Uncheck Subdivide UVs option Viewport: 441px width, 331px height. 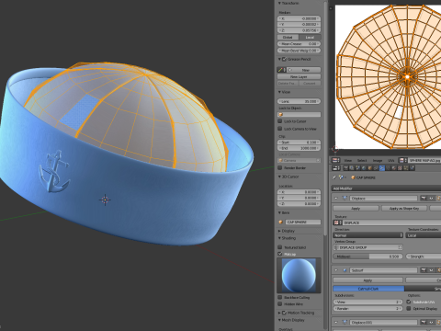tap(408, 302)
